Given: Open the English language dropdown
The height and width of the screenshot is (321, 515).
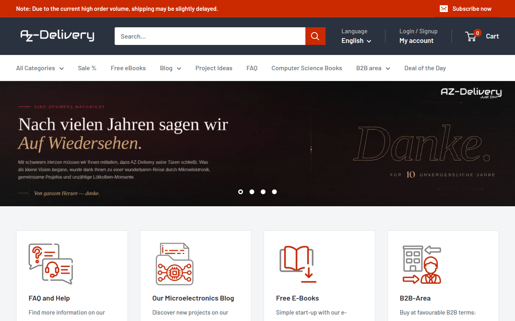Looking at the screenshot, I should click(356, 41).
